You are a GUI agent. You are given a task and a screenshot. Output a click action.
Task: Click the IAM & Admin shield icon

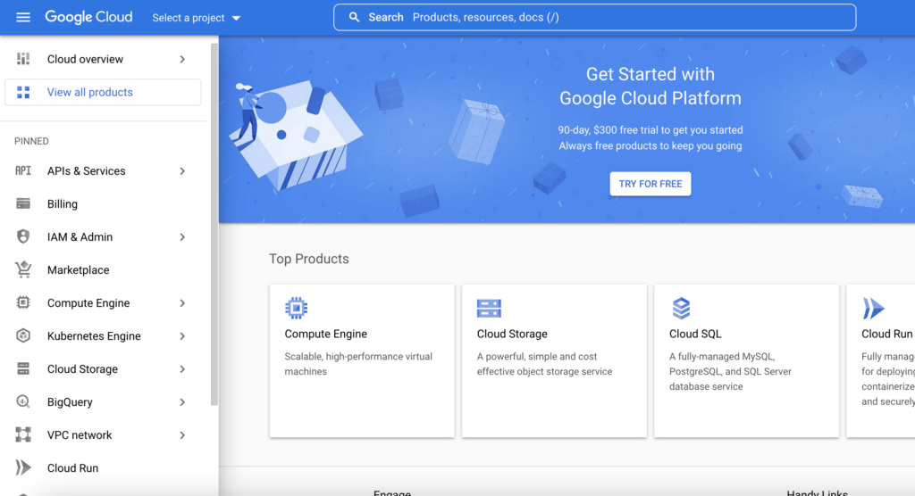click(x=23, y=237)
